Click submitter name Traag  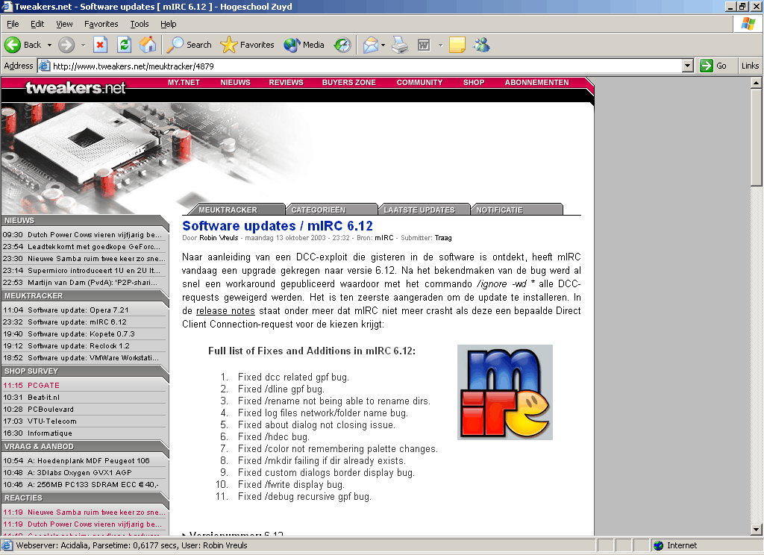(x=443, y=238)
